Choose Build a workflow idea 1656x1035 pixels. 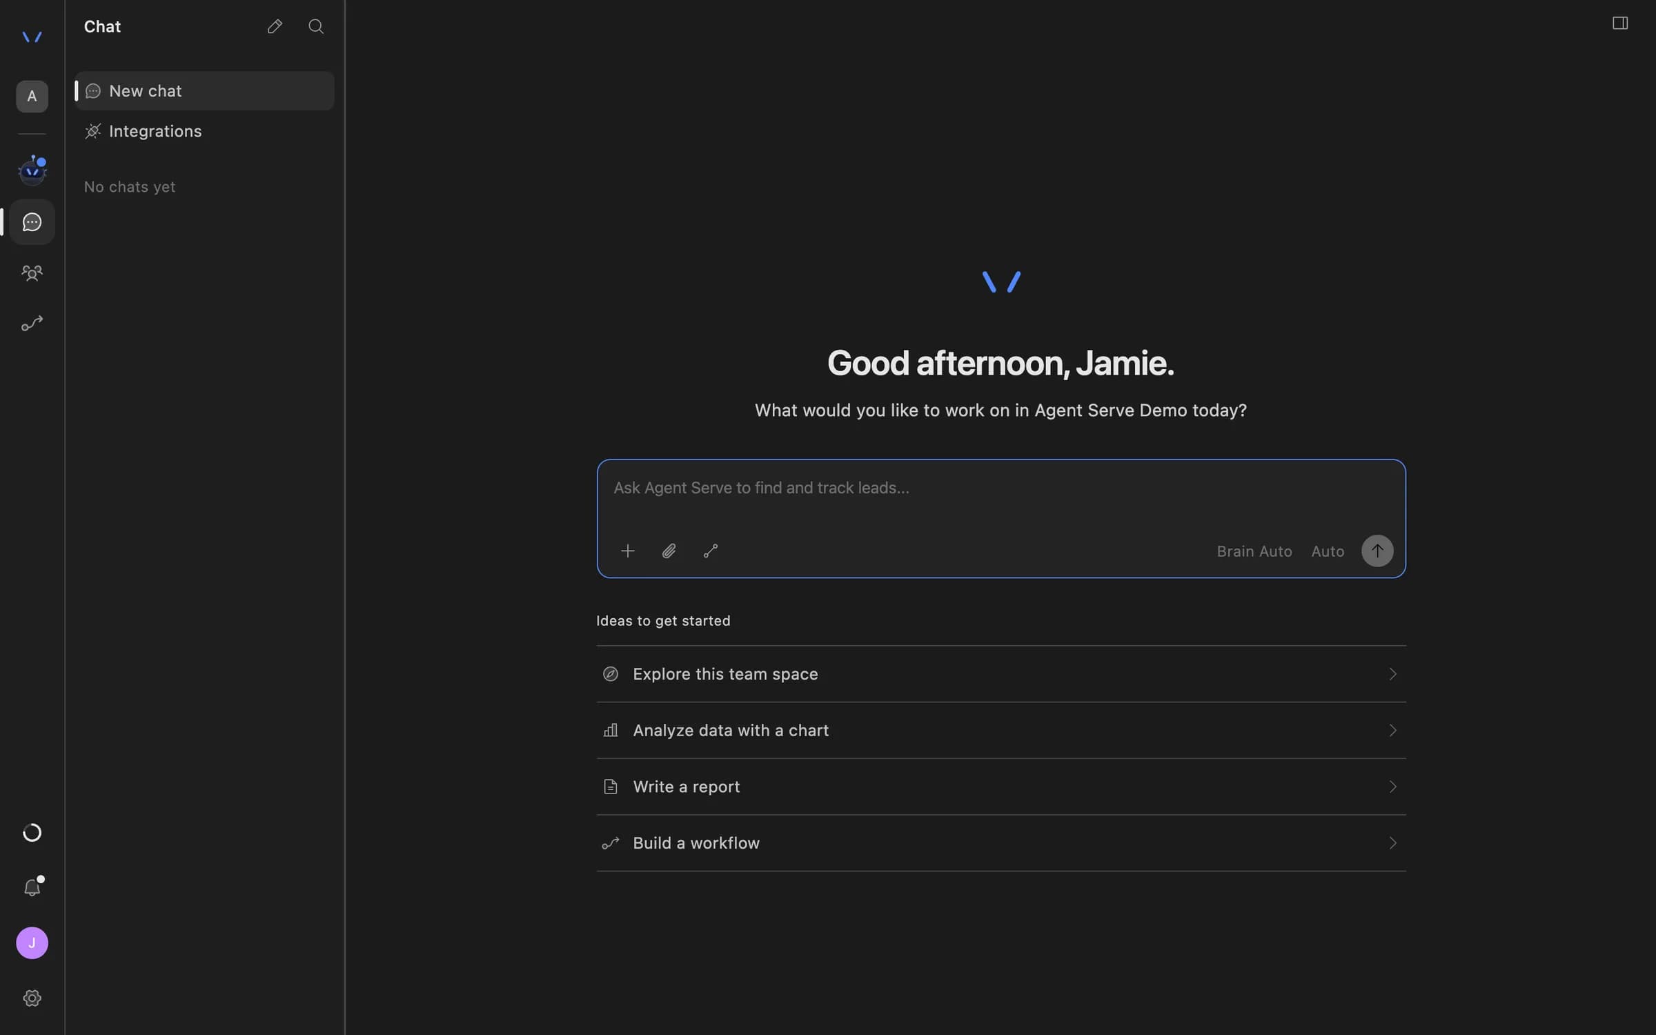1000,843
